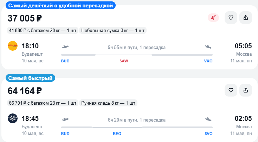Viewport: 258px width, 142px height.
Task: Open the ticket priced 64 164 ₽
Action: 25,91
